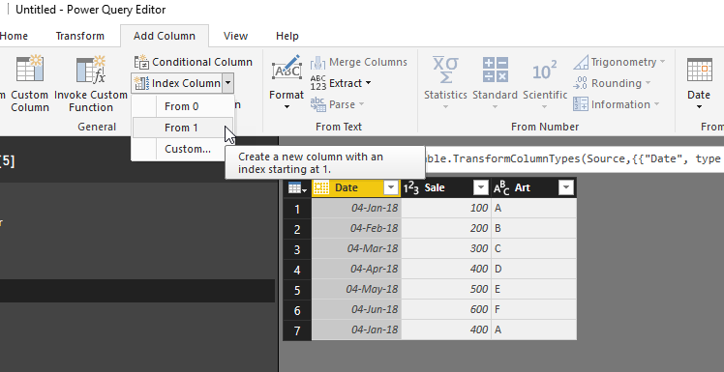Click the cell 04-Feb-18
Image resolution: width=724 pixels, height=372 pixels.
(x=356, y=229)
